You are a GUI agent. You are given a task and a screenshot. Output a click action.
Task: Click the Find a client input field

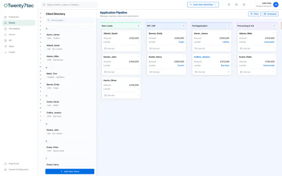click(70, 21)
